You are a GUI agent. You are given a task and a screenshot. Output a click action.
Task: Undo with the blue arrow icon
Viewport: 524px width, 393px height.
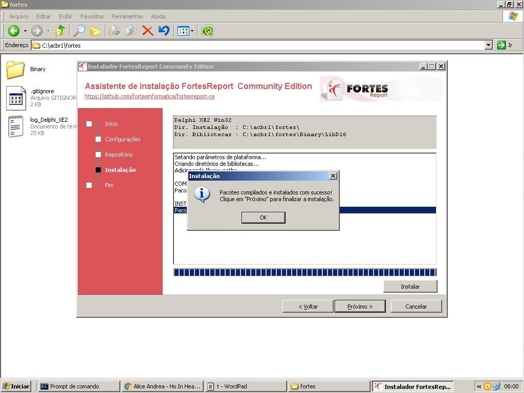[x=164, y=31]
